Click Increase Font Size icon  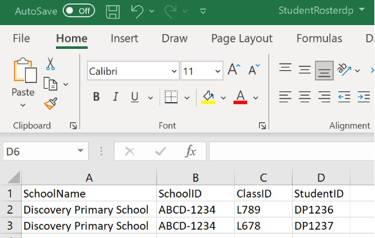coord(233,69)
